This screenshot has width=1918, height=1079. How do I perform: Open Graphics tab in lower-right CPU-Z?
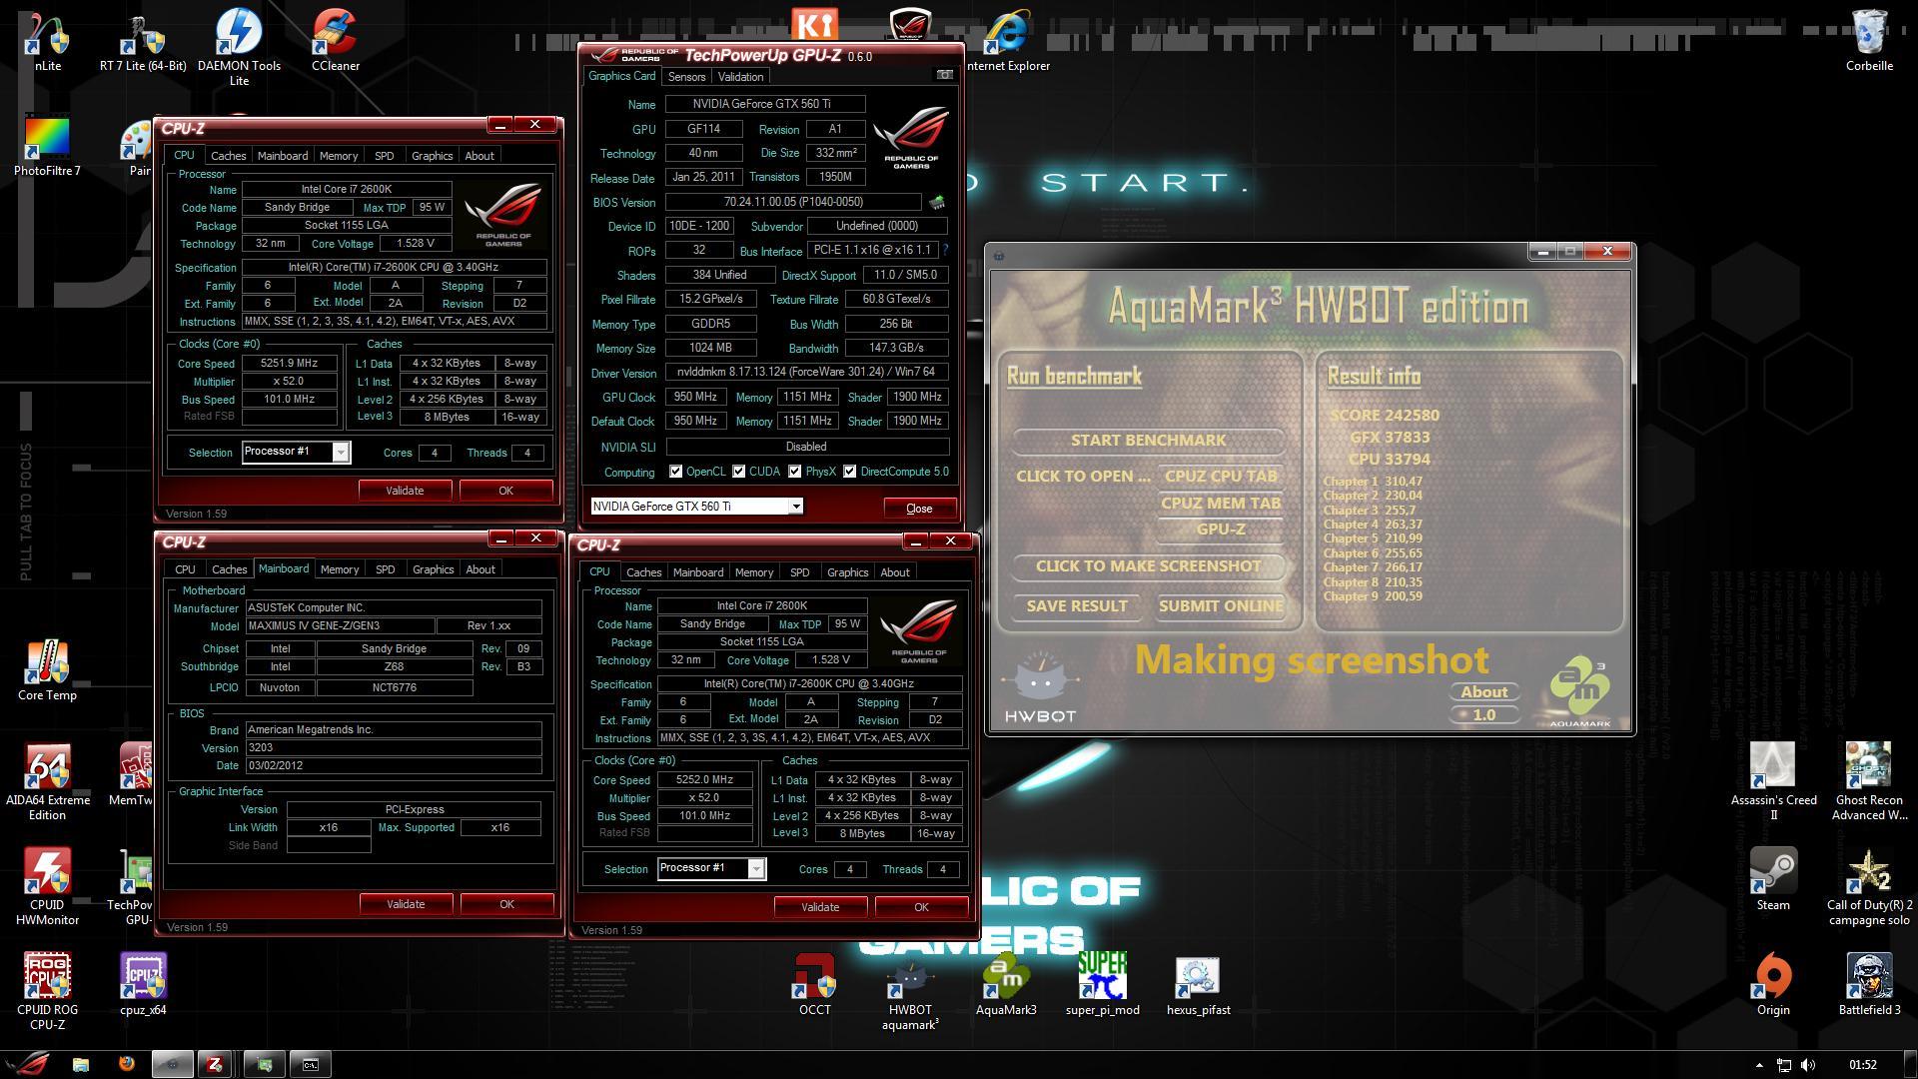click(847, 572)
